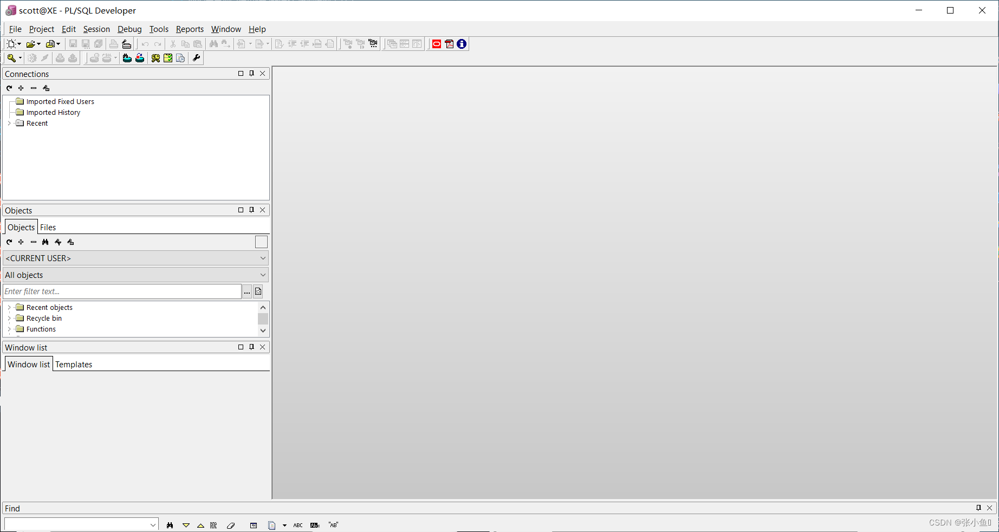Expand the Recent connections folder
Screen dimensions: 999x532
[x=9, y=124]
